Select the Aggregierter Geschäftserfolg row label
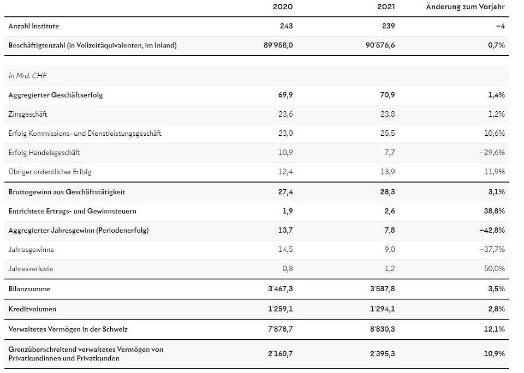This screenshot has height=373, width=524. pyautogui.click(x=56, y=95)
